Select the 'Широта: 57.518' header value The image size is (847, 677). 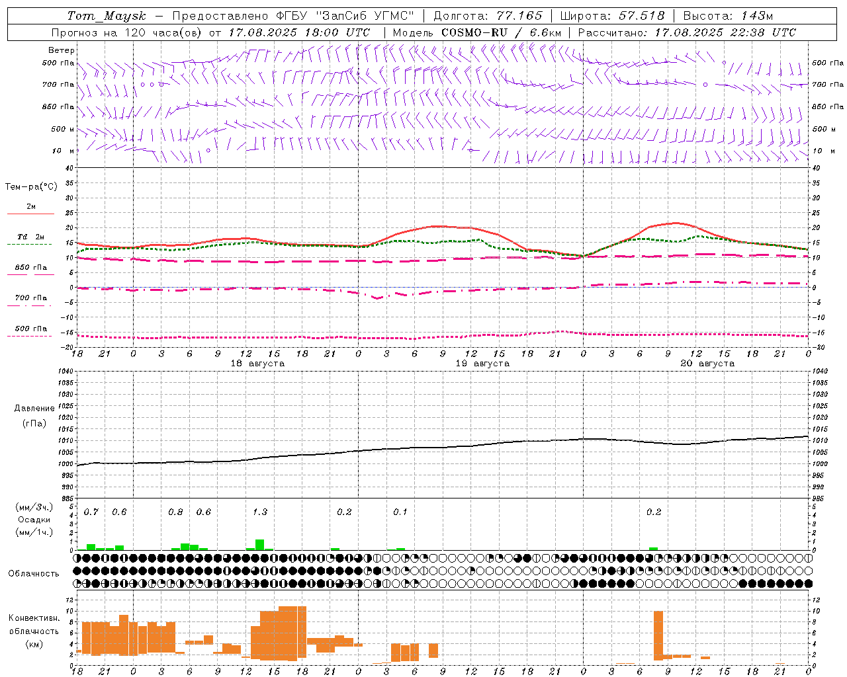[612, 16]
